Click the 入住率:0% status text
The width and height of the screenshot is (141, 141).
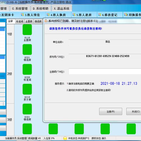[x=49, y=138]
